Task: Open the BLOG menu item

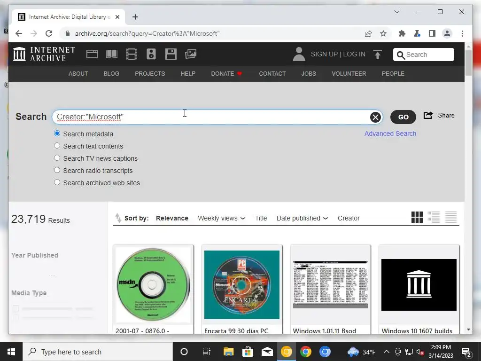Action: (111, 74)
